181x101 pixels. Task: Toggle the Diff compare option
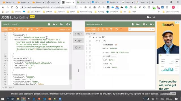[x=78, y=47]
